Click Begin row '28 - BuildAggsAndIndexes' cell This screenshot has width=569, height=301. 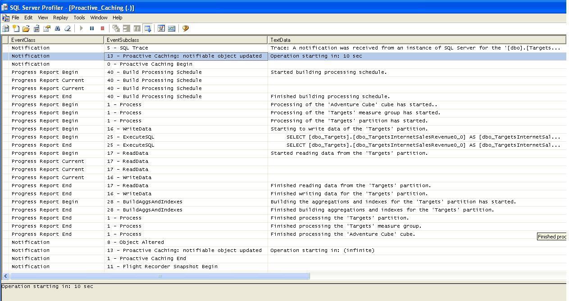[186, 202]
